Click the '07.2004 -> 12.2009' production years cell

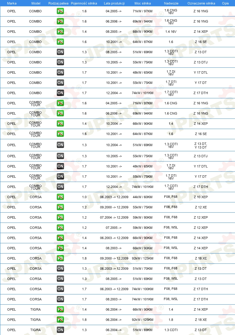(x=114, y=217)
